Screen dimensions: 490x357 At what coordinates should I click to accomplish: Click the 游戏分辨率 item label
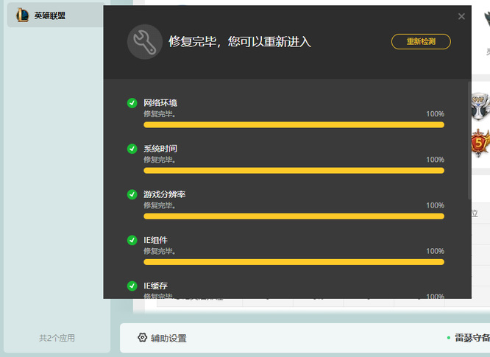point(164,194)
